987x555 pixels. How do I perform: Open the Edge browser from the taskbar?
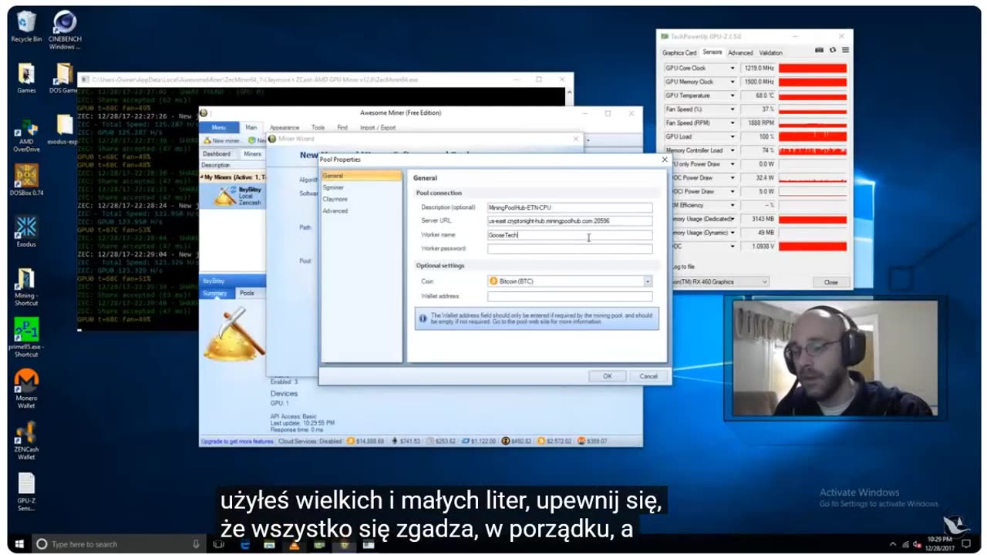pos(244,544)
